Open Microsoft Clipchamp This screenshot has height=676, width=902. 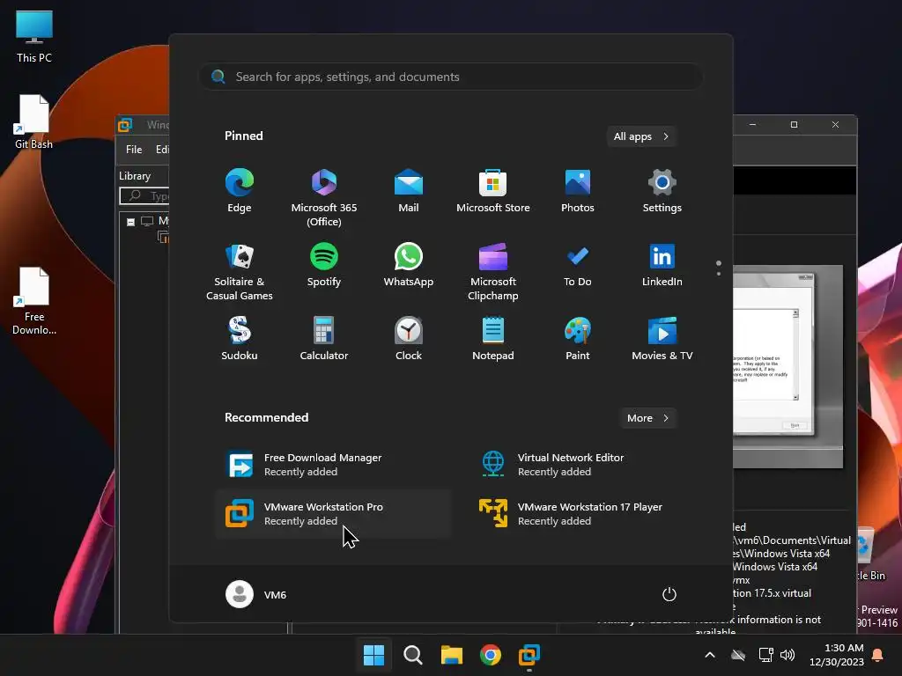(x=493, y=271)
